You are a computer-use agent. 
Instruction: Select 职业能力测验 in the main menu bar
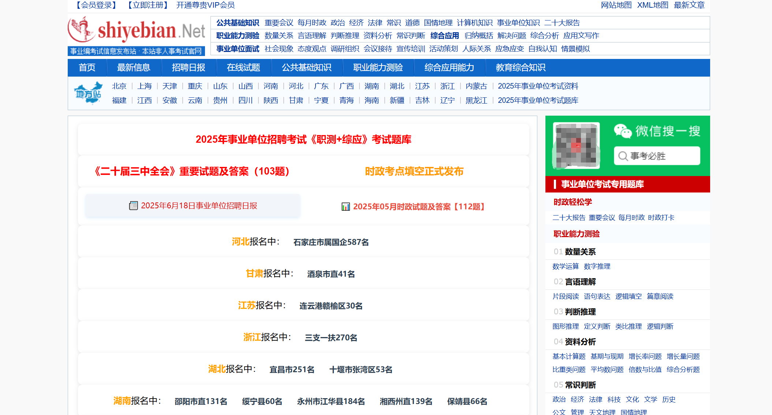(378, 67)
